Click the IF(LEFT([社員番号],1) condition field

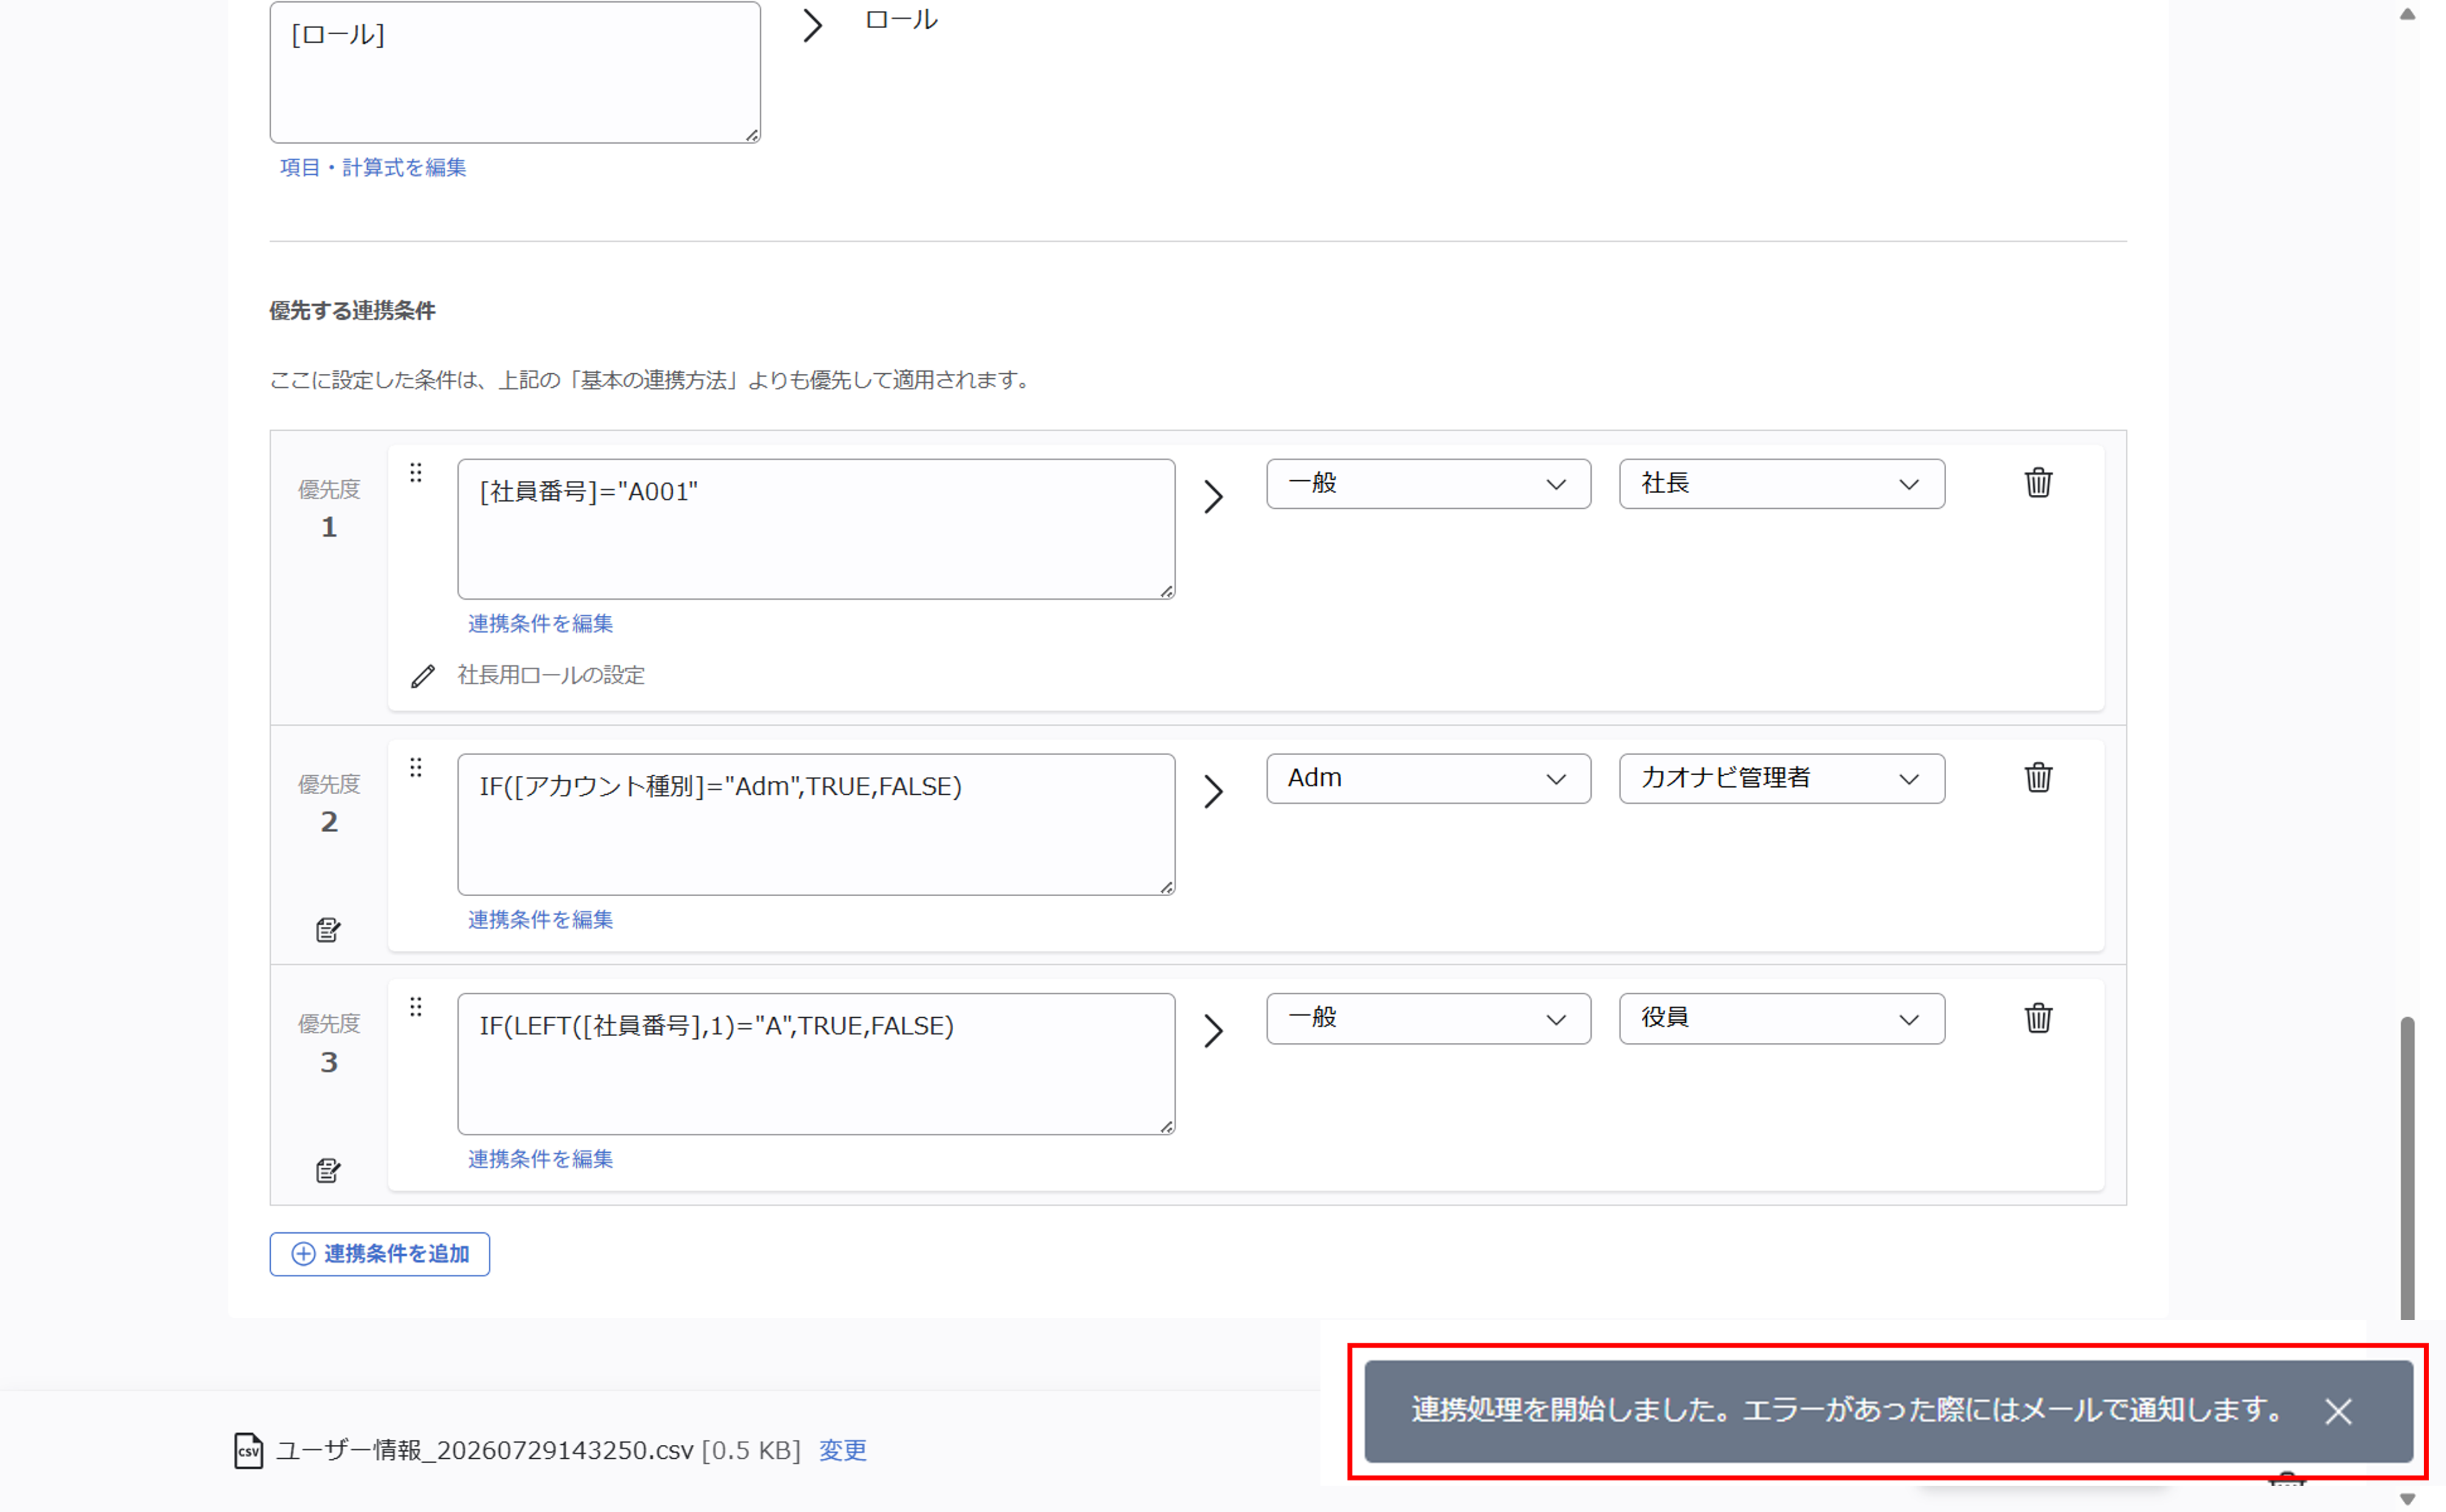(x=816, y=1064)
